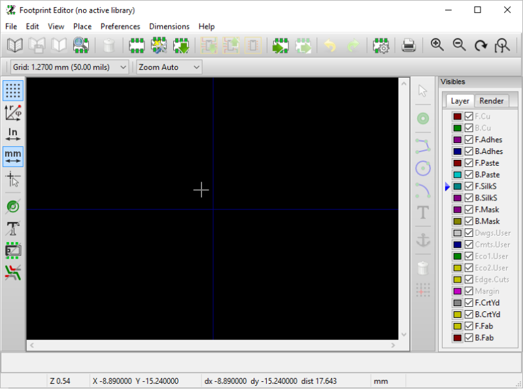The image size is (523, 389).
Task: Click the right arrow of horizontal scrollbar
Action: point(393,345)
